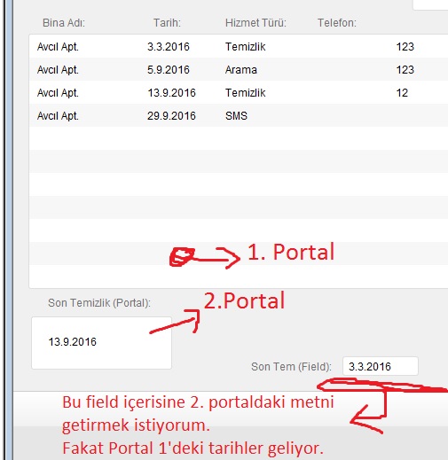448x460 pixels.
Task: Click the Avcıl Apt. name in first row
Action: coord(58,47)
